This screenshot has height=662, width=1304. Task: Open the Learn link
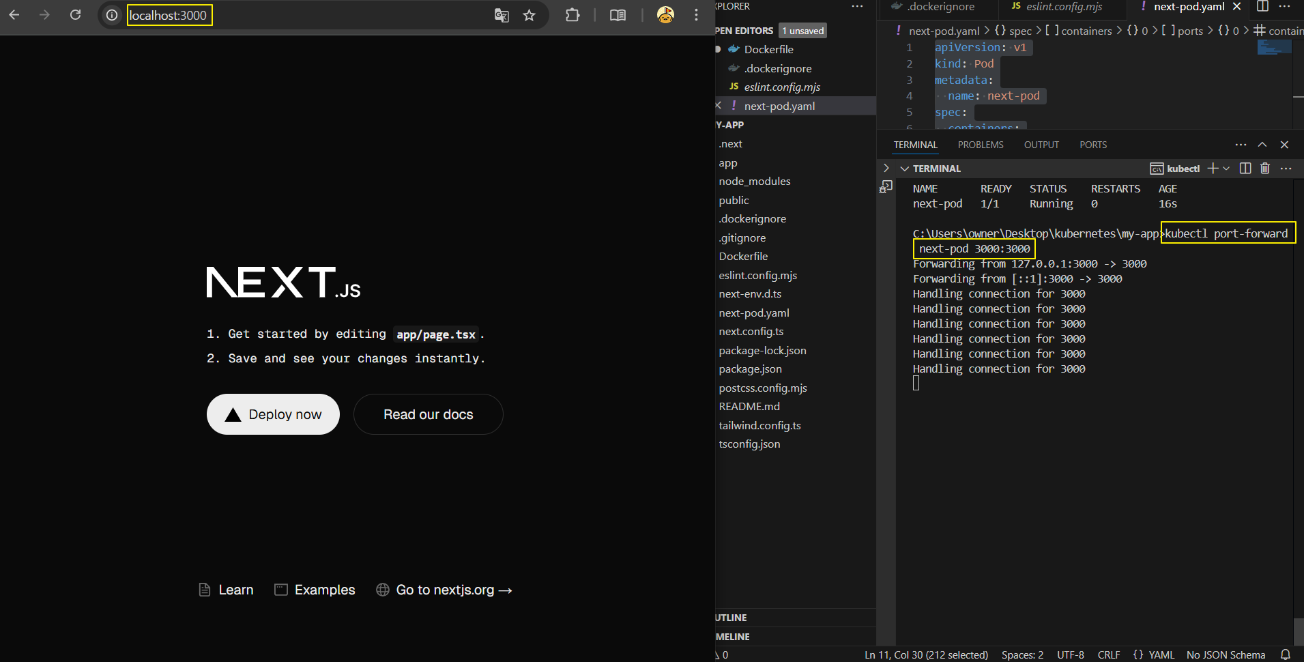click(x=226, y=590)
